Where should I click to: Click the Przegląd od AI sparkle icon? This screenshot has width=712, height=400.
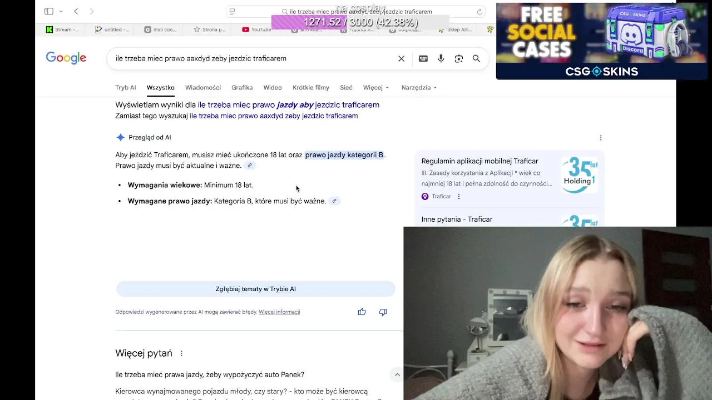click(120, 137)
